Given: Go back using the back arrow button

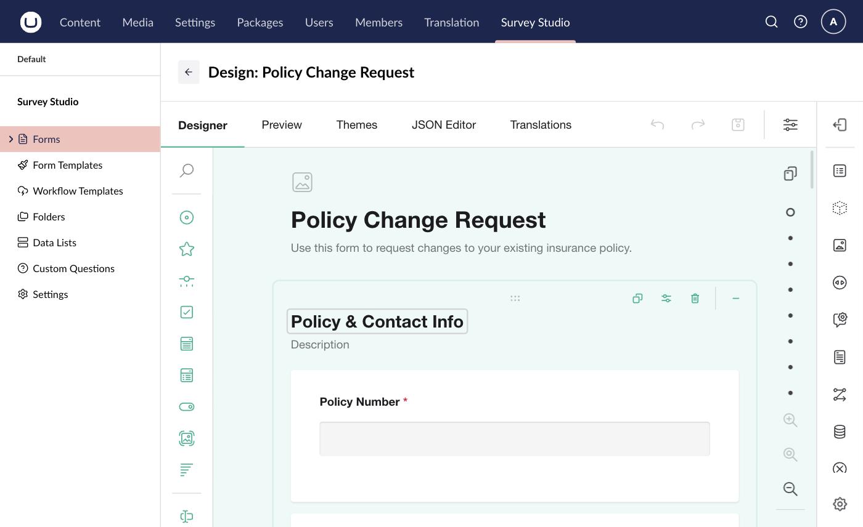Looking at the screenshot, I should click(x=189, y=72).
